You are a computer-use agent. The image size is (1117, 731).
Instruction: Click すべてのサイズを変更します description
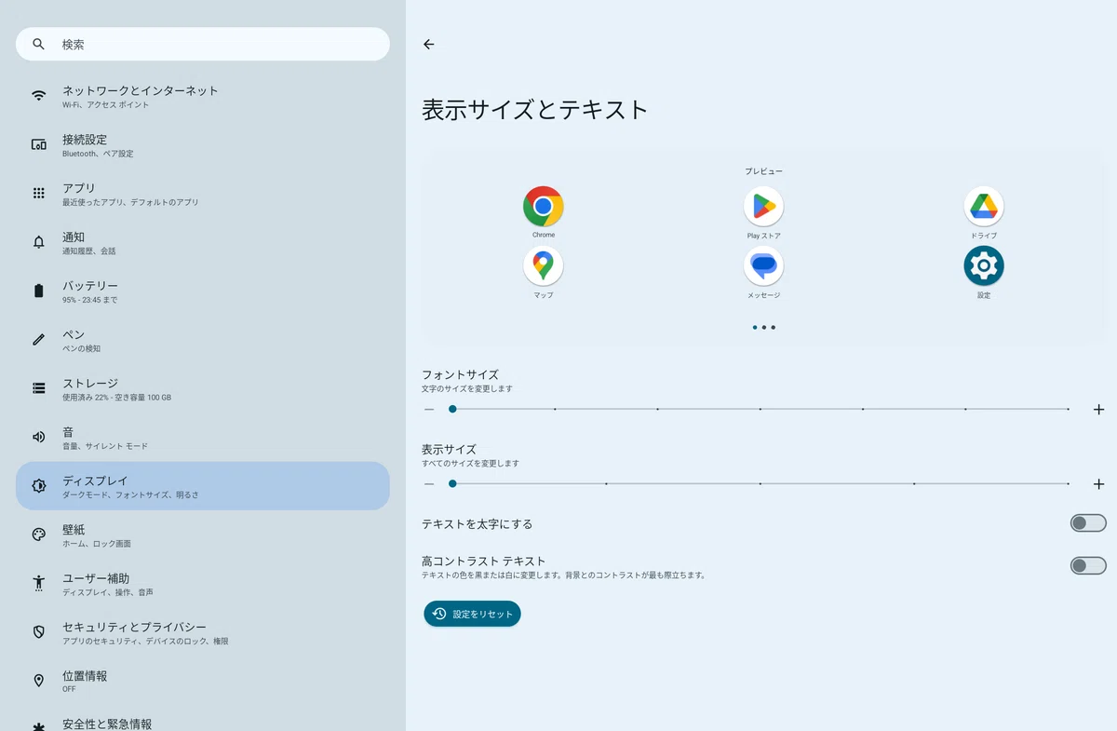pyautogui.click(x=470, y=463)
